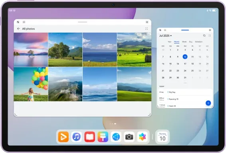Collapse the month grid using the small handle
Image resolution: width=226 pixels, height=153 pixels.
tap(185, 83)
